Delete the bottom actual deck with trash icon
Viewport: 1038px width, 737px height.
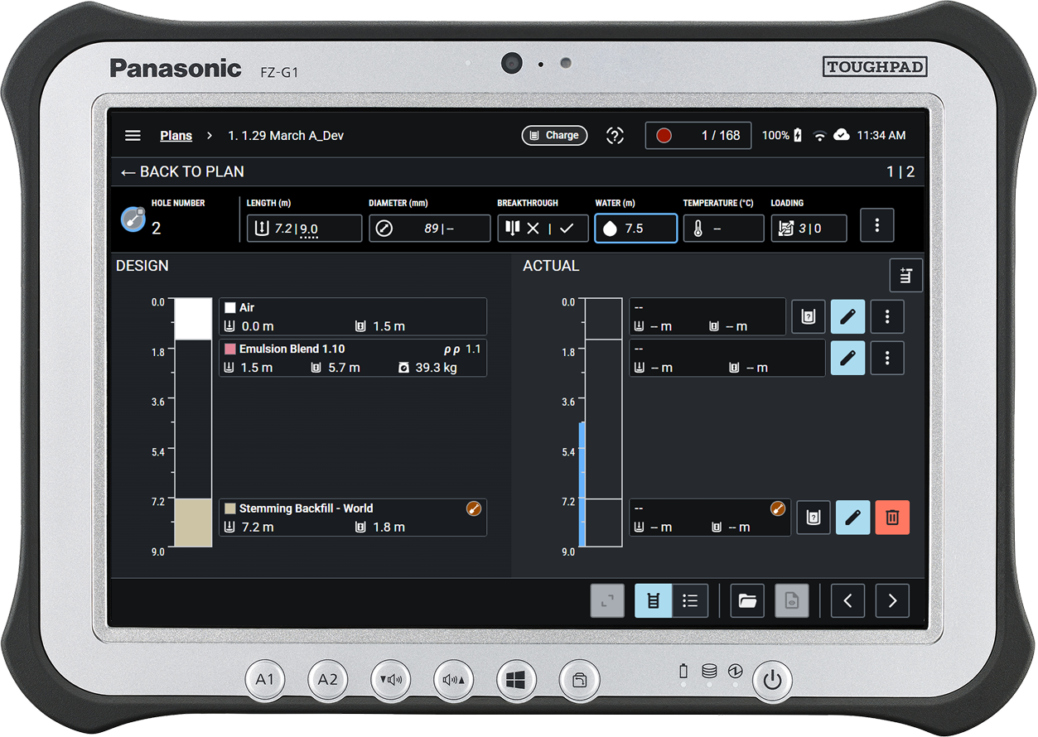coord(893,518)
